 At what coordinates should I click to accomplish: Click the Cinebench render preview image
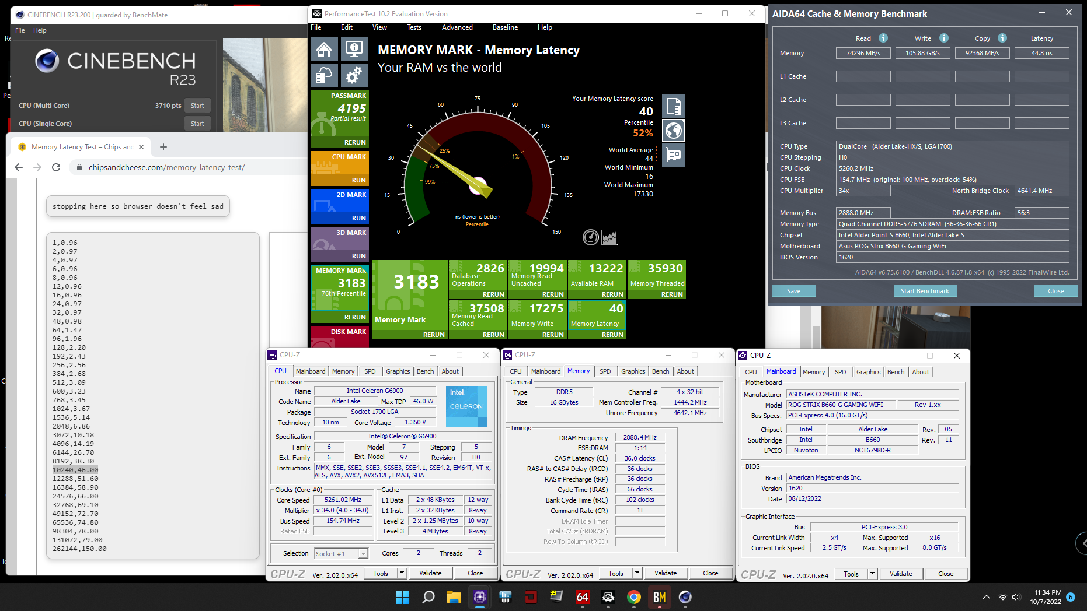(265, 85)
